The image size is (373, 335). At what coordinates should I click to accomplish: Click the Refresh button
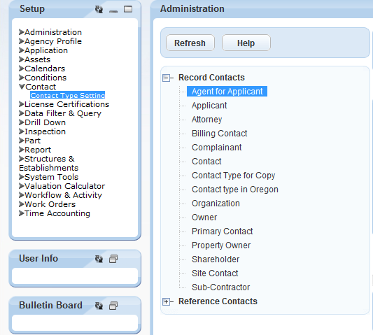click(x=190, y=43)
